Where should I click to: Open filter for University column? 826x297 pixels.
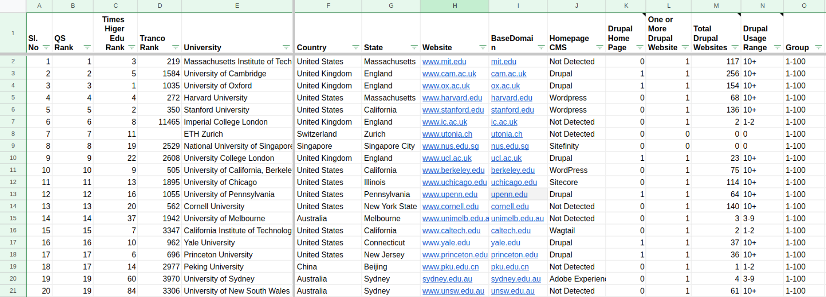click(x=286, y=47)
